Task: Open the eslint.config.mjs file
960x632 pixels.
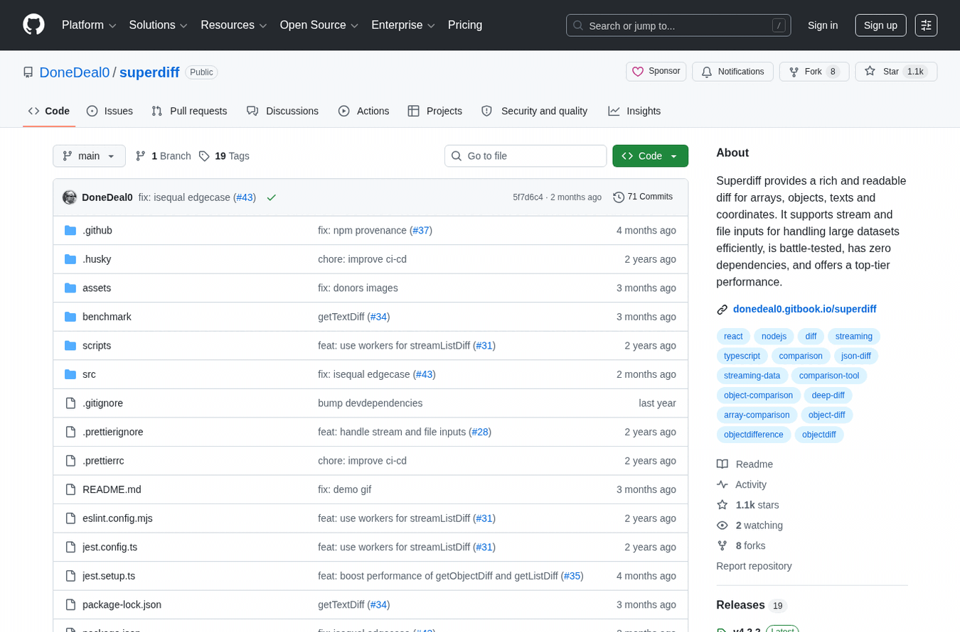Action: click(x=117, y=518)
